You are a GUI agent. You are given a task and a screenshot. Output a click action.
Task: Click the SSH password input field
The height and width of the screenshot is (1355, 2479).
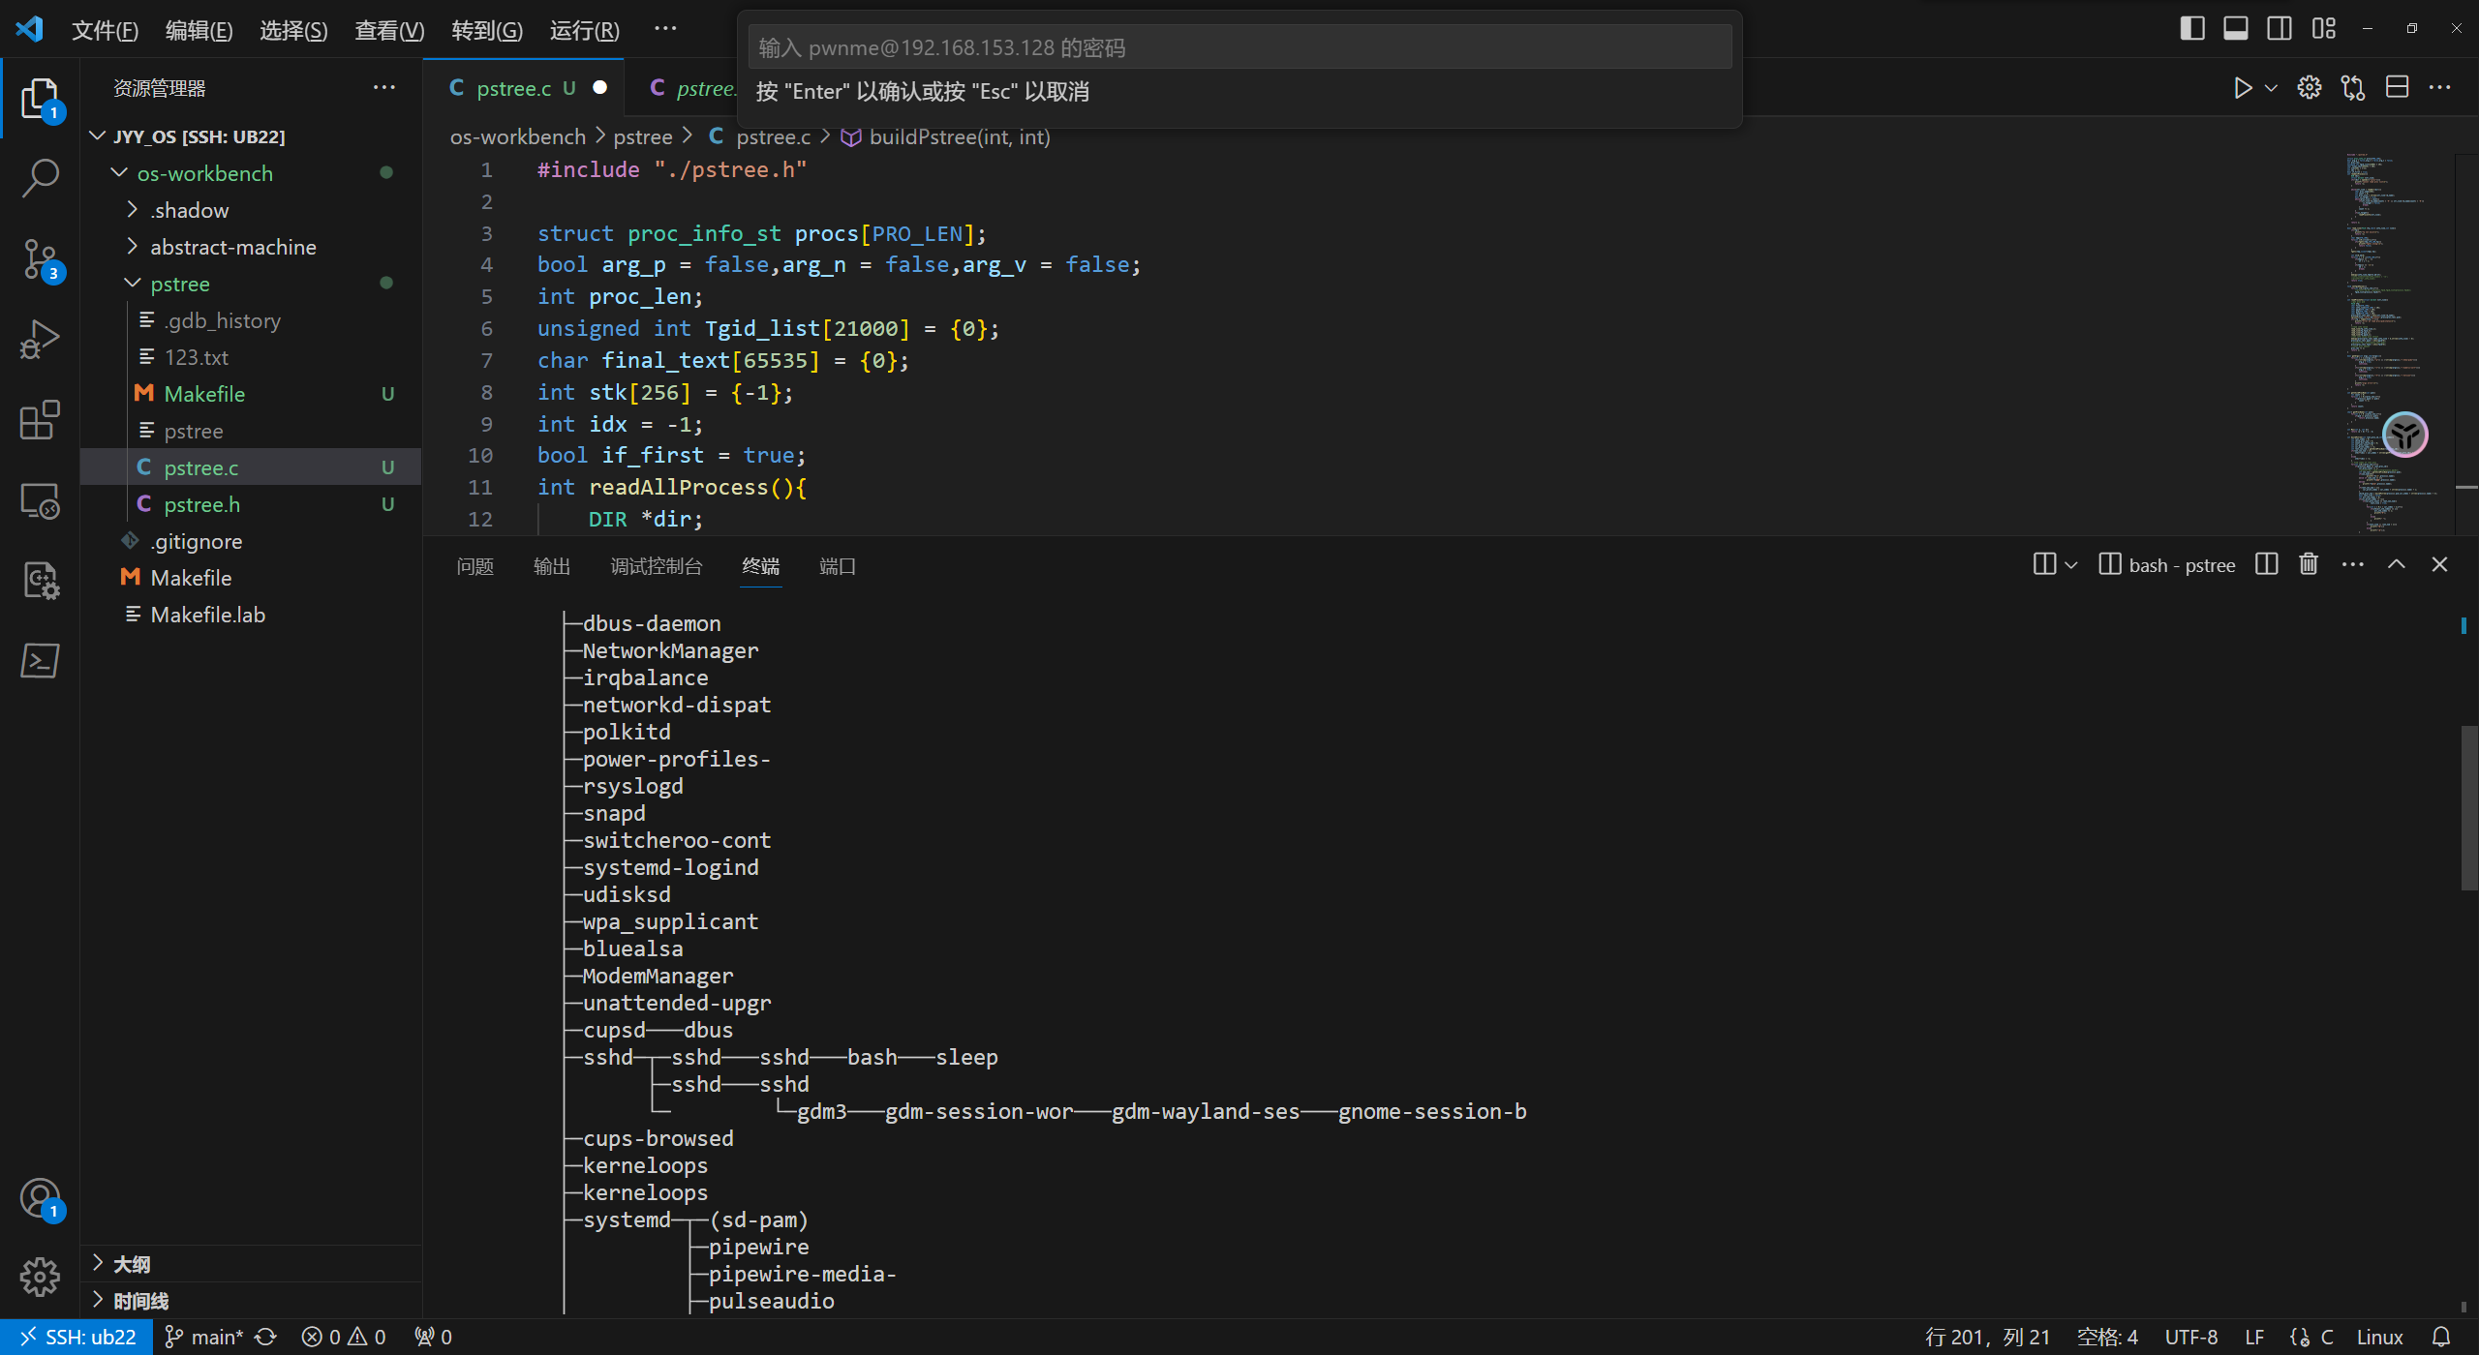click(1239, 47)
